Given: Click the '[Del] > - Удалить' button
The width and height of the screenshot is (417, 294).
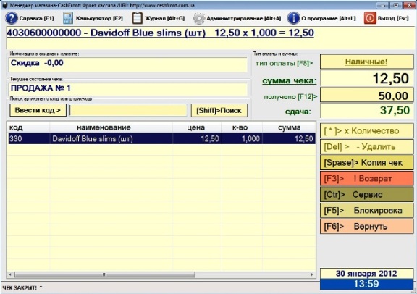Looking at the screenshot, I should click(x=366, y=147).
